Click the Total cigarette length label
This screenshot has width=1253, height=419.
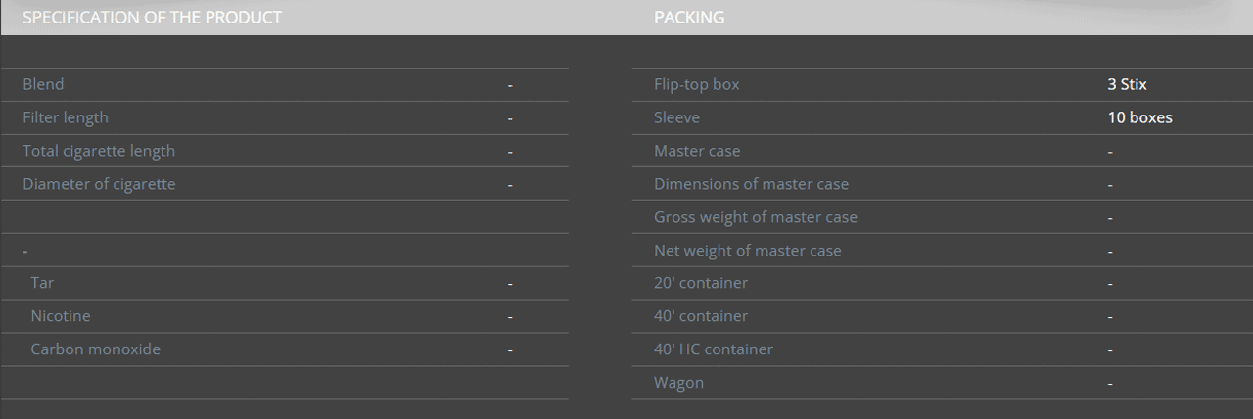coord(99,151)
